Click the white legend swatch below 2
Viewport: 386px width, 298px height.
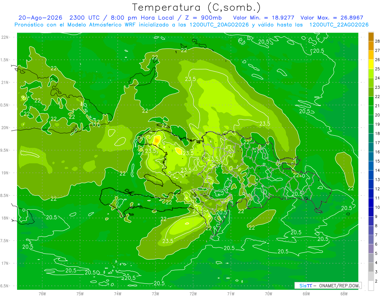click(x=371, y=286)
